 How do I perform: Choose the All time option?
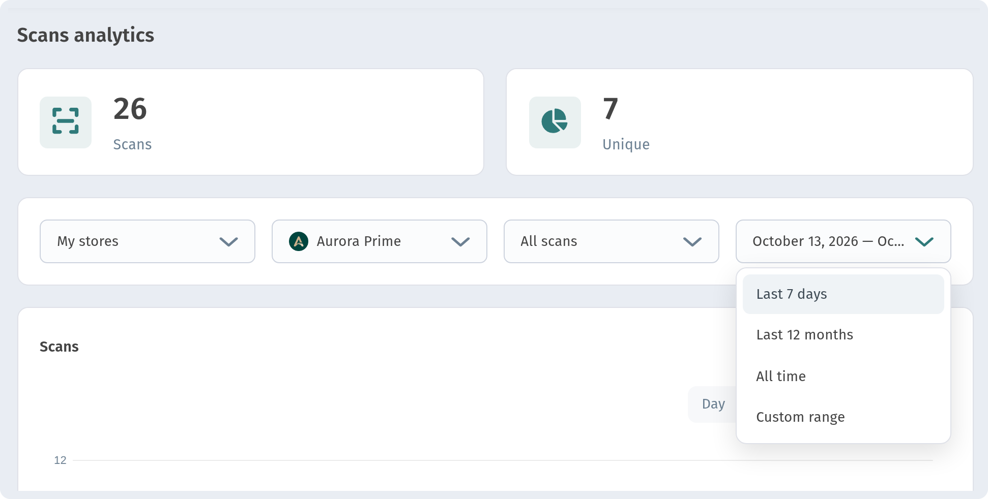[843, 376]
